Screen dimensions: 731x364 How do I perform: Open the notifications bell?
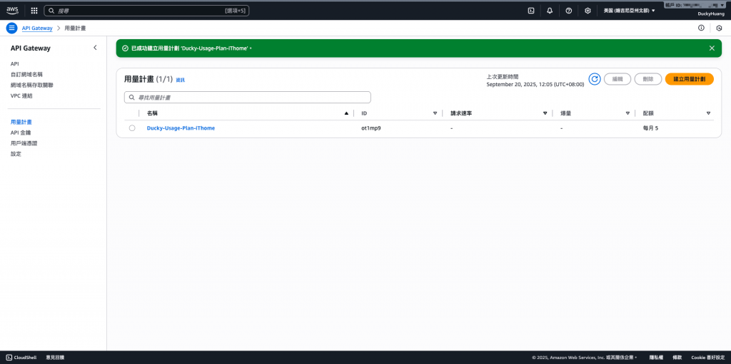pyautogui.click(x=550, y=10)
